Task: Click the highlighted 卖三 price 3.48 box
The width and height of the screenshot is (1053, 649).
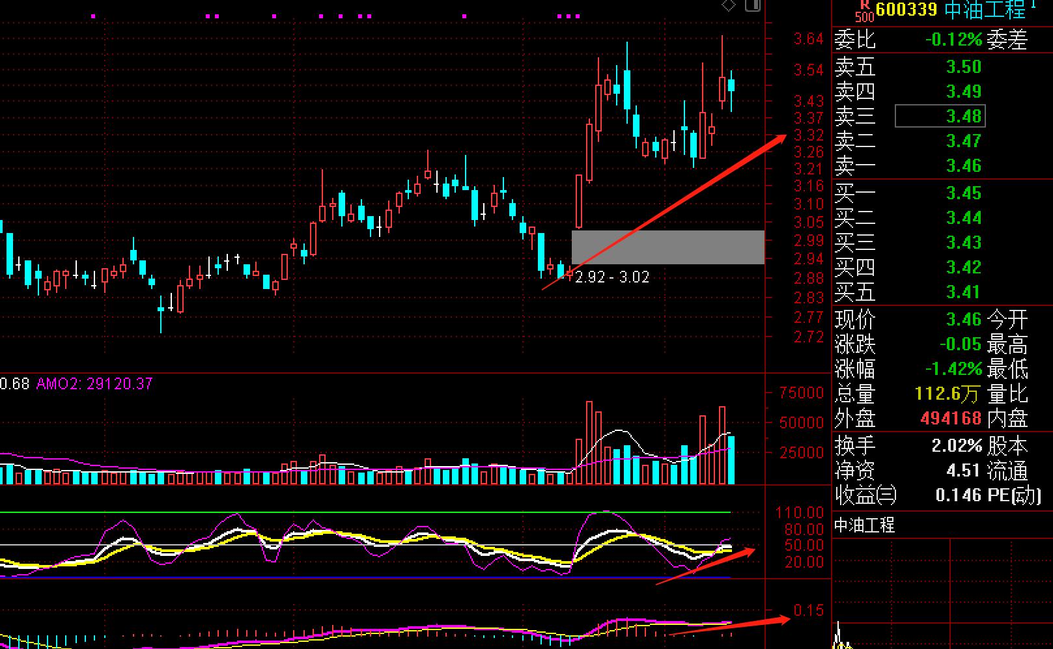Action: click(940, 117)
